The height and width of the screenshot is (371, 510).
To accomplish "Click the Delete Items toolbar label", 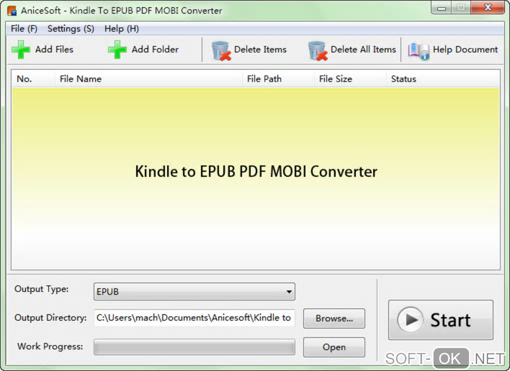I will (260, 49).
